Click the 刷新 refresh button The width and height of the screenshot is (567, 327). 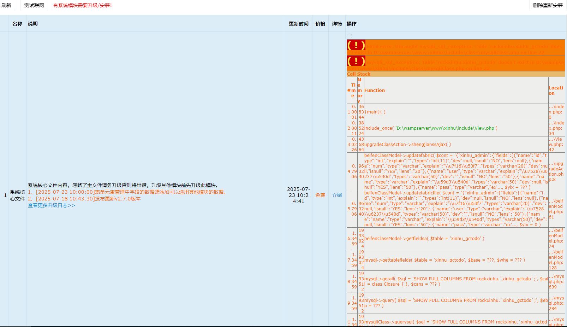click(6, 5)
